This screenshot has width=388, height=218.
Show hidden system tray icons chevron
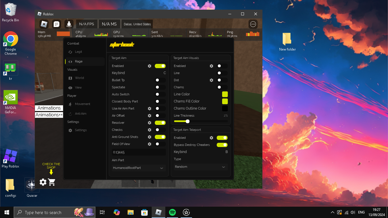[x=333, y=212]
